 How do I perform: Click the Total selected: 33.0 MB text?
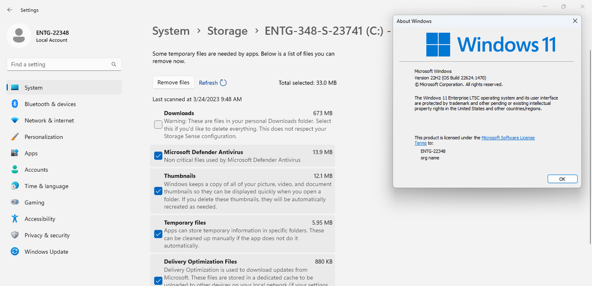pos(308,83)
